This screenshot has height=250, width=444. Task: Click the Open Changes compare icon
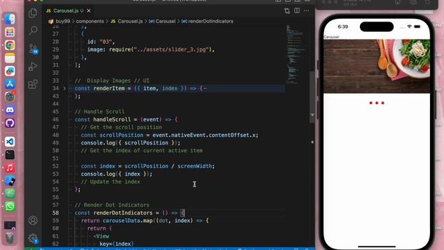tap(287, 11)
